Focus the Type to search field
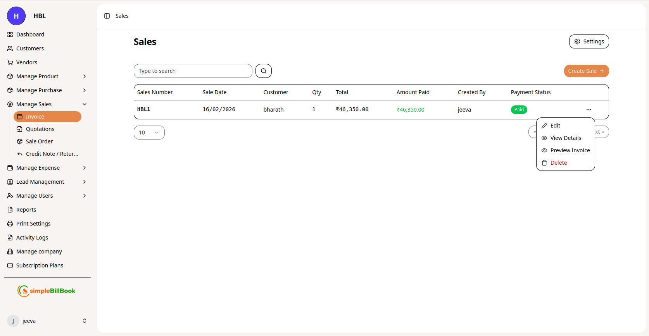The height and width of the screenshot is (336, 649). pos(193,71)
